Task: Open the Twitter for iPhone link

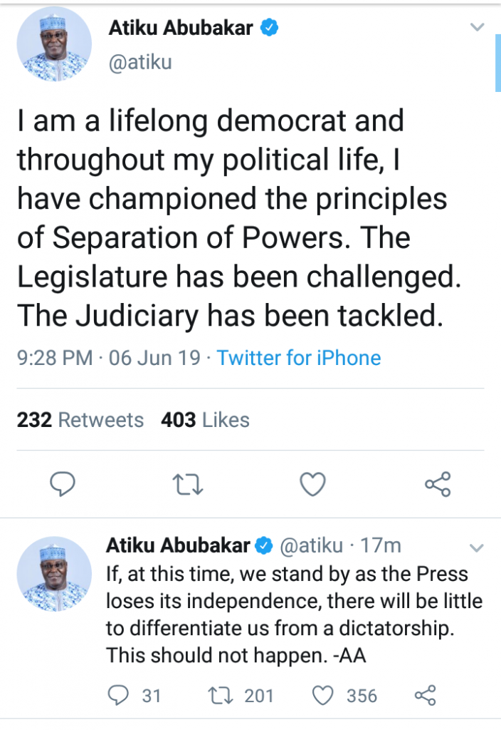Action: click(x=298, y=357)
